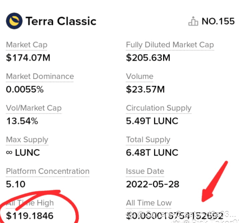The height and width of the screenshot is (223, 239).
Task: Tap the Max Supply label
Action: tap(27, 140)
